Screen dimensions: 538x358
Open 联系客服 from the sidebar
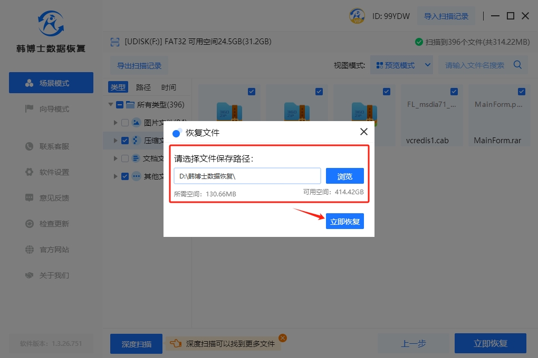[x=54, y=146]
